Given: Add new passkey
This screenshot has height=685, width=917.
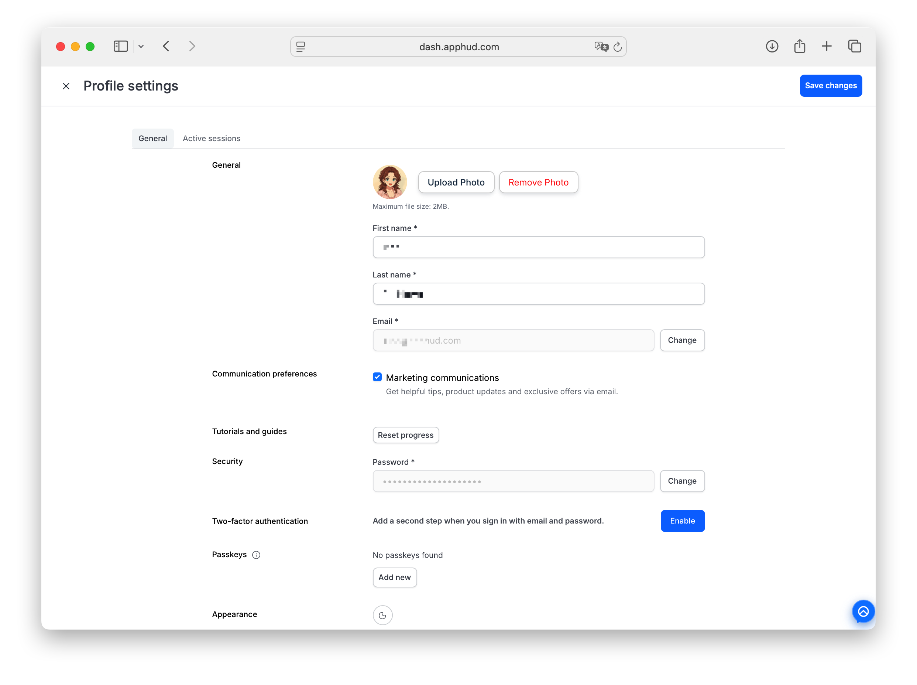Looking at the screenshot, I should coord(394,577).
